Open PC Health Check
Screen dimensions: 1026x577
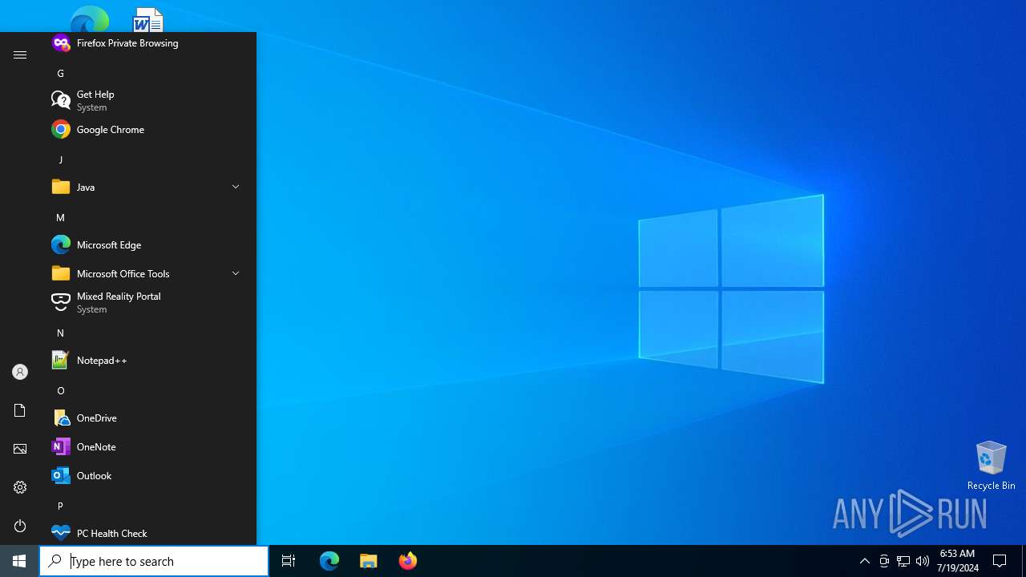pyautogui.click(x=148, y=533)
